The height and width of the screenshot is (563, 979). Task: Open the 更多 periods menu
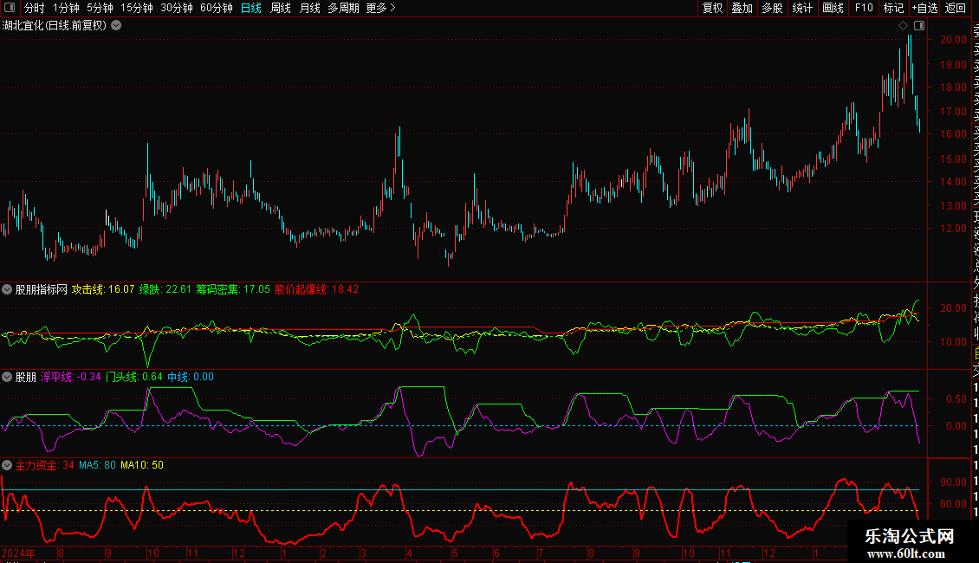(380, 8)
